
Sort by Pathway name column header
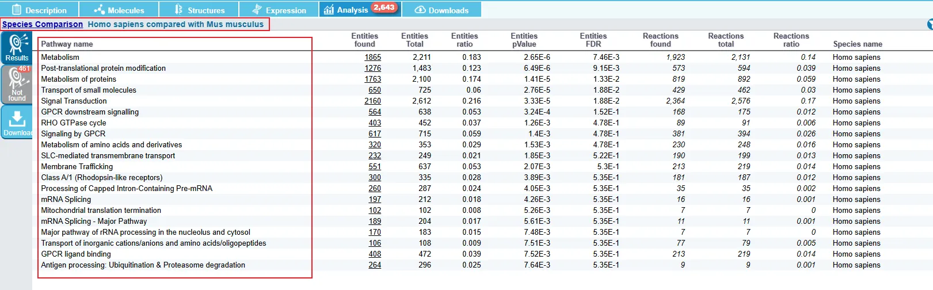[67, 44]
